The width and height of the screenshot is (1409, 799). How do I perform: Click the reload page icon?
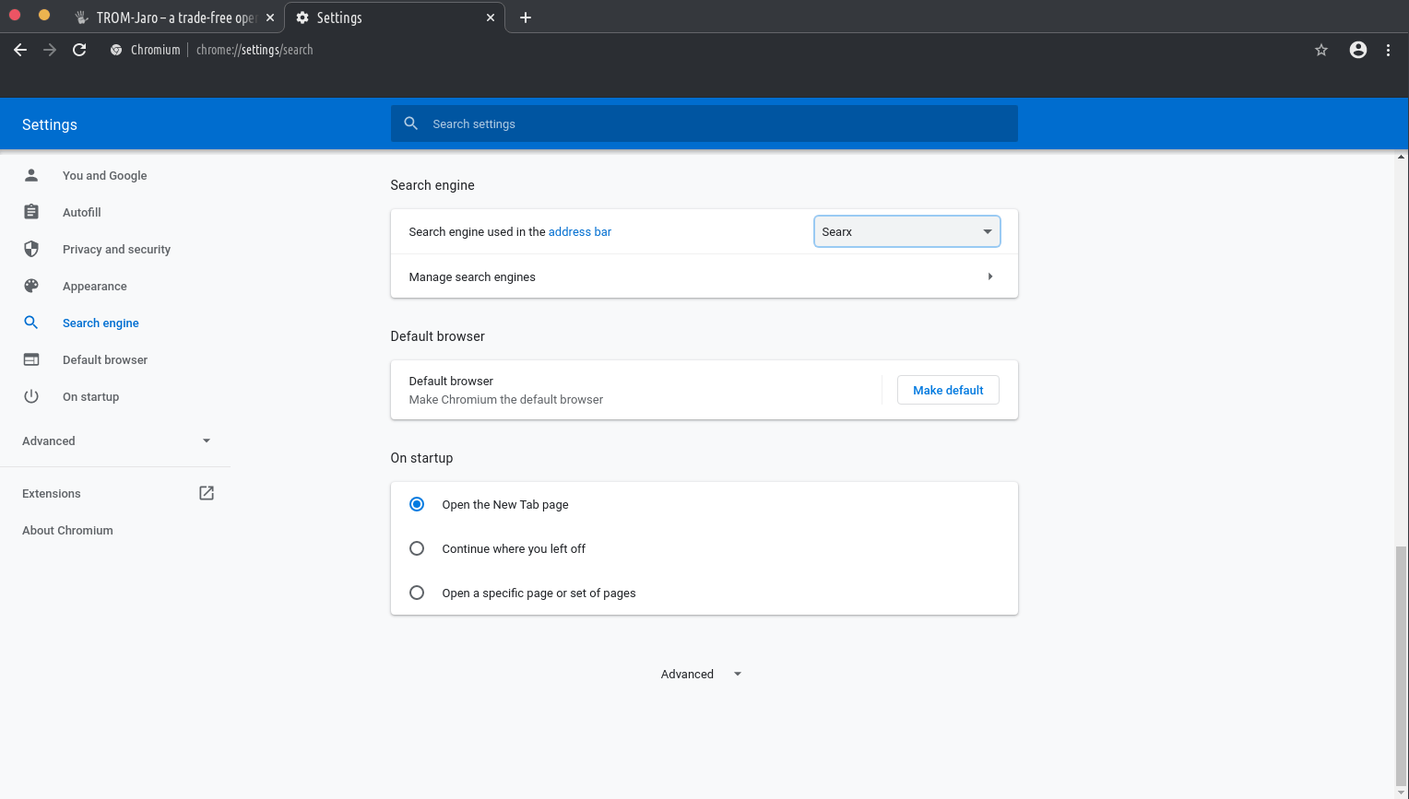(79, 50)
